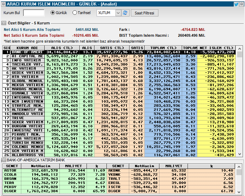Click scroll-up arrow of brokers table
The height and width of the screenshot is (196, 245).
240,49
